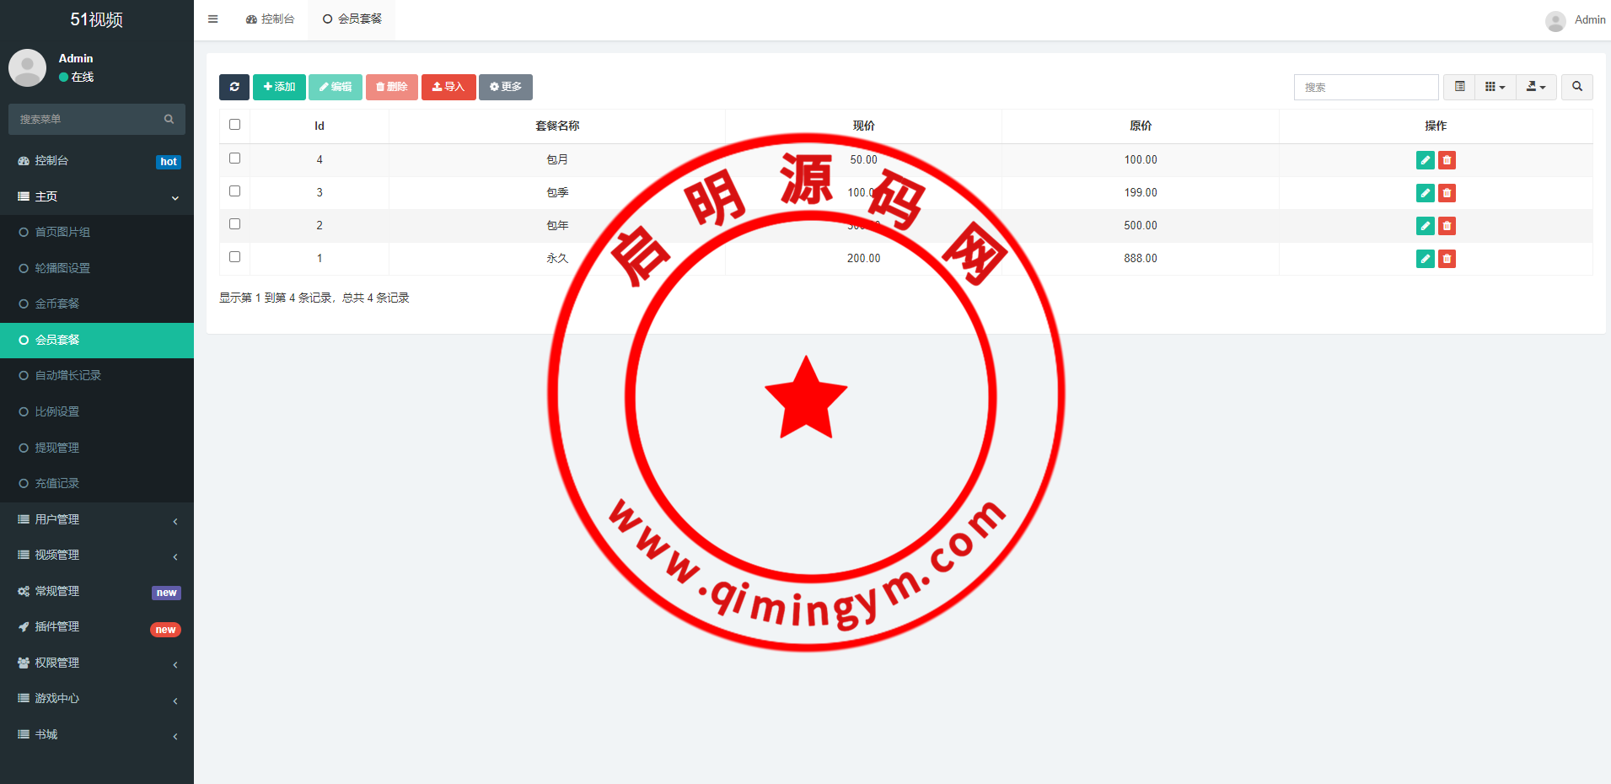This screenshot has height=784, width=1611.
Task: Click the magnifier search icon button at top right
Action: tap(1576, 87)
